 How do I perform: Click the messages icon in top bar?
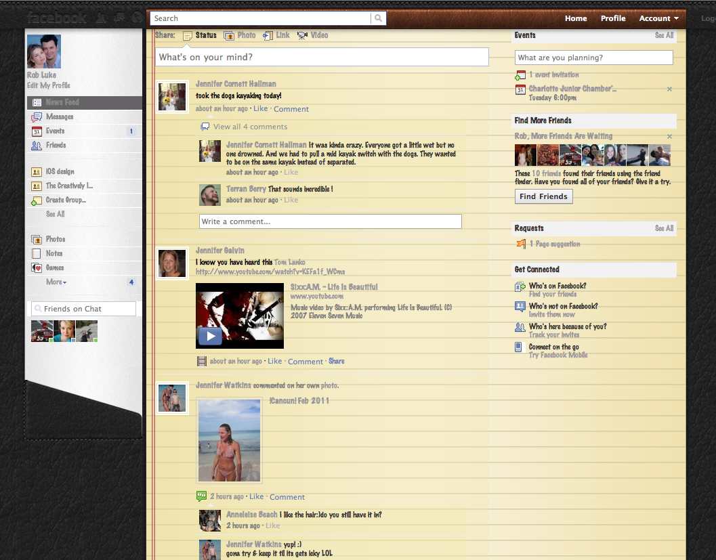(120, 18)
